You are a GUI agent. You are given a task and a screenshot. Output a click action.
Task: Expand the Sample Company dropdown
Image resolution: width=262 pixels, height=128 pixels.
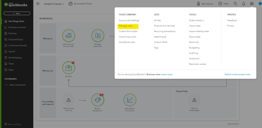54,4
